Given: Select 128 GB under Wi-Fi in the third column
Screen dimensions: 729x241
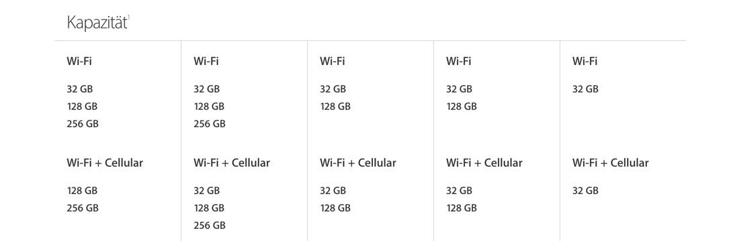Looking at the screenshot, I should pyautogui.click(x=335, y=106).
